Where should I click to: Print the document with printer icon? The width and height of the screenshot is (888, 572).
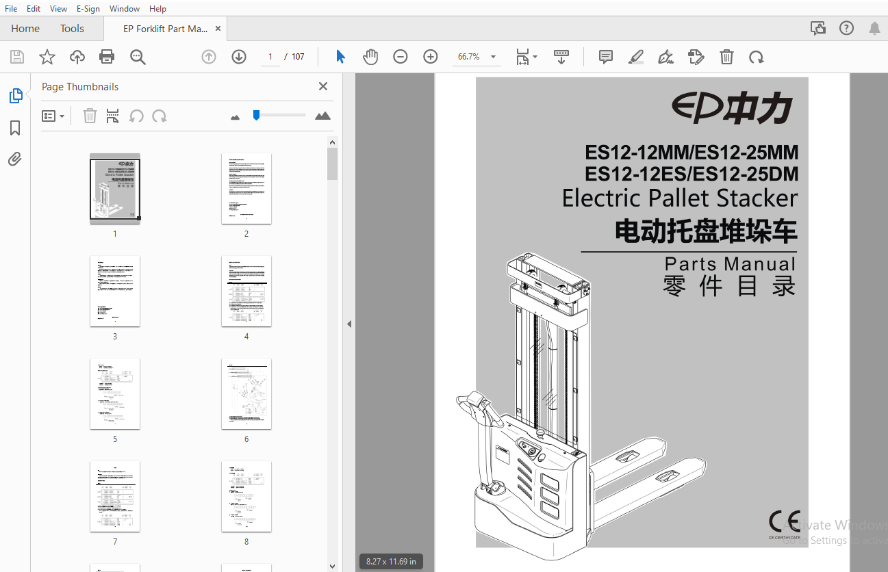107,57
